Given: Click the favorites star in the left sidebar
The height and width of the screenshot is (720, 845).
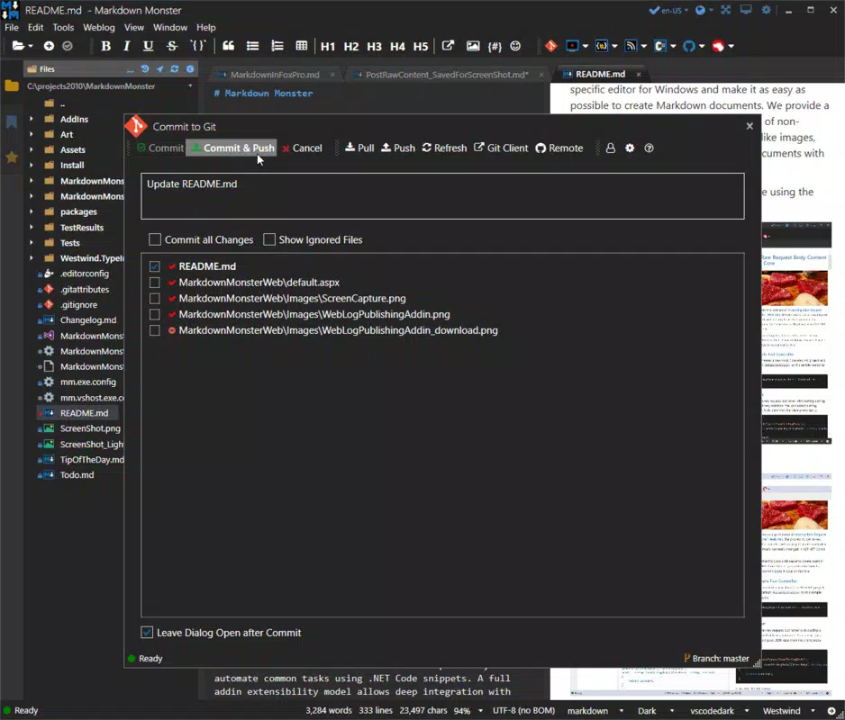Looking at the screenshot, I should (x=12, y=157).
